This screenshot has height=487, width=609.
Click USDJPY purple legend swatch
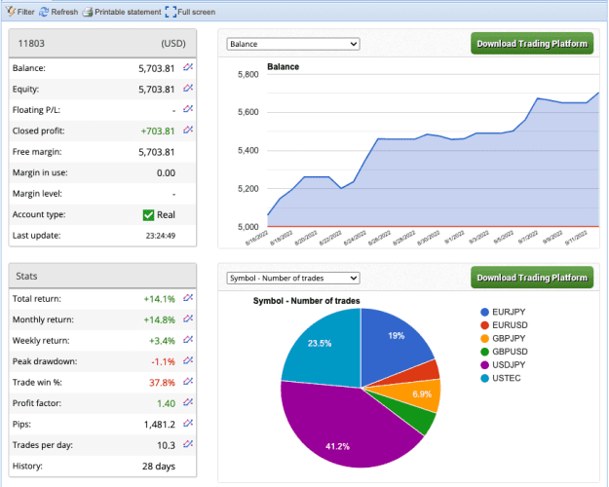[x=484, y=364]
